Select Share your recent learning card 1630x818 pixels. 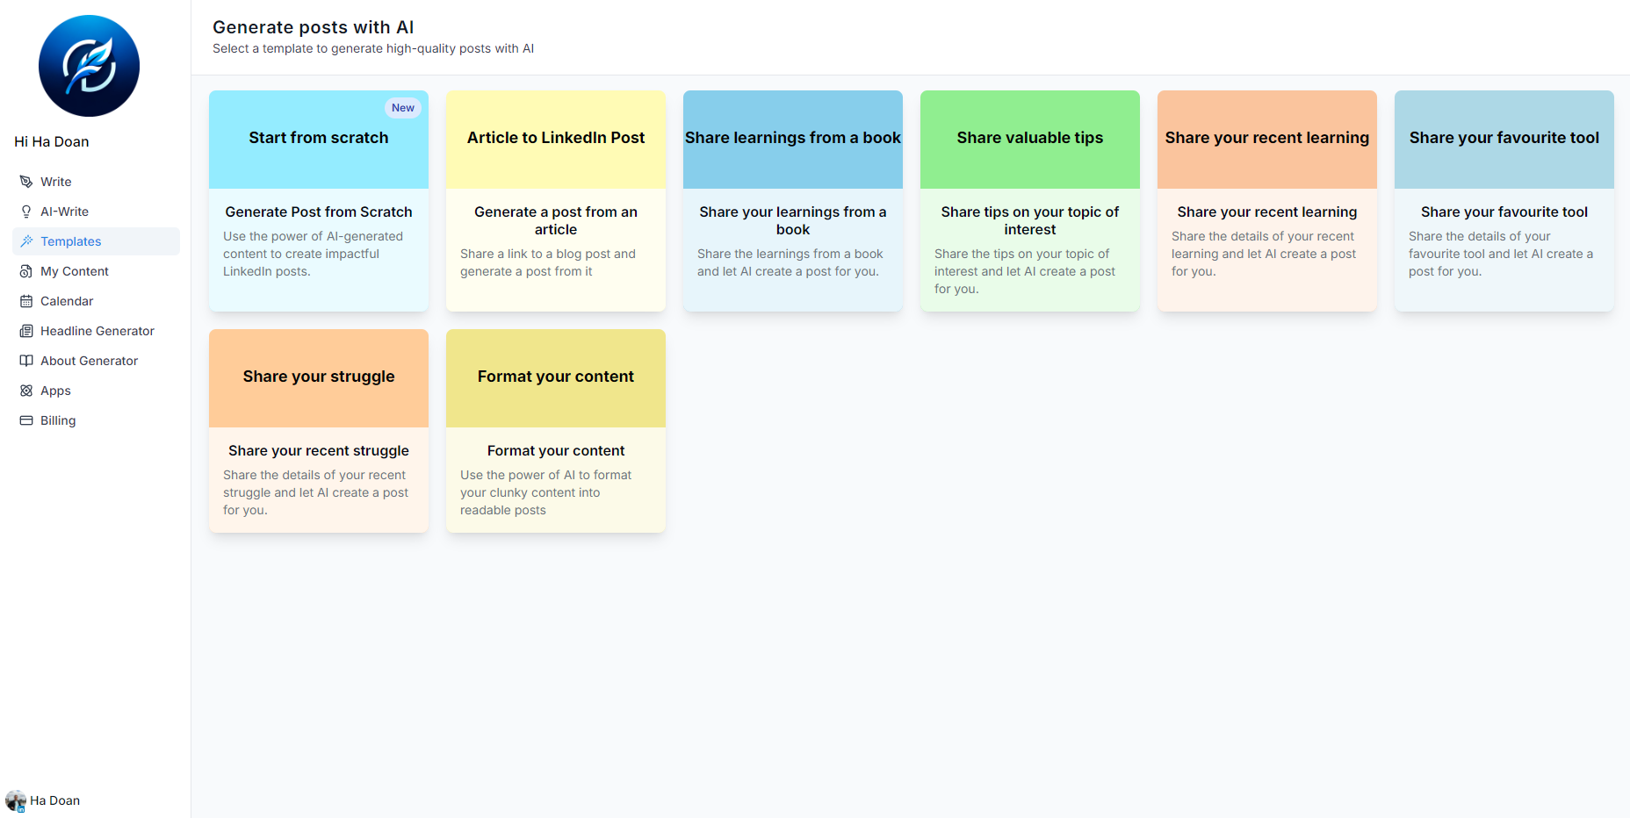tap(1266, 201)
